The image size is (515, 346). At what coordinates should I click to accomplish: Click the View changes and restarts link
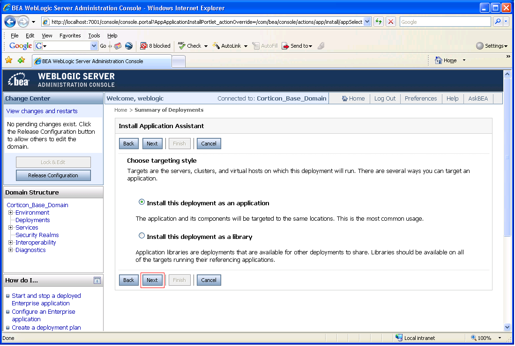click(x=42, y=111)
